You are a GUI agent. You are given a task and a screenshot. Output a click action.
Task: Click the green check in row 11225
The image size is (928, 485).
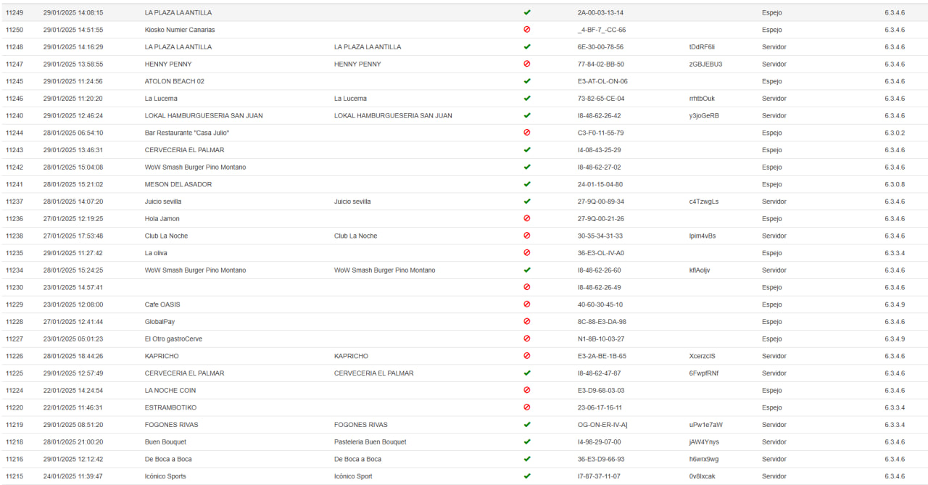pyautogui.click(x=527, y=373)
